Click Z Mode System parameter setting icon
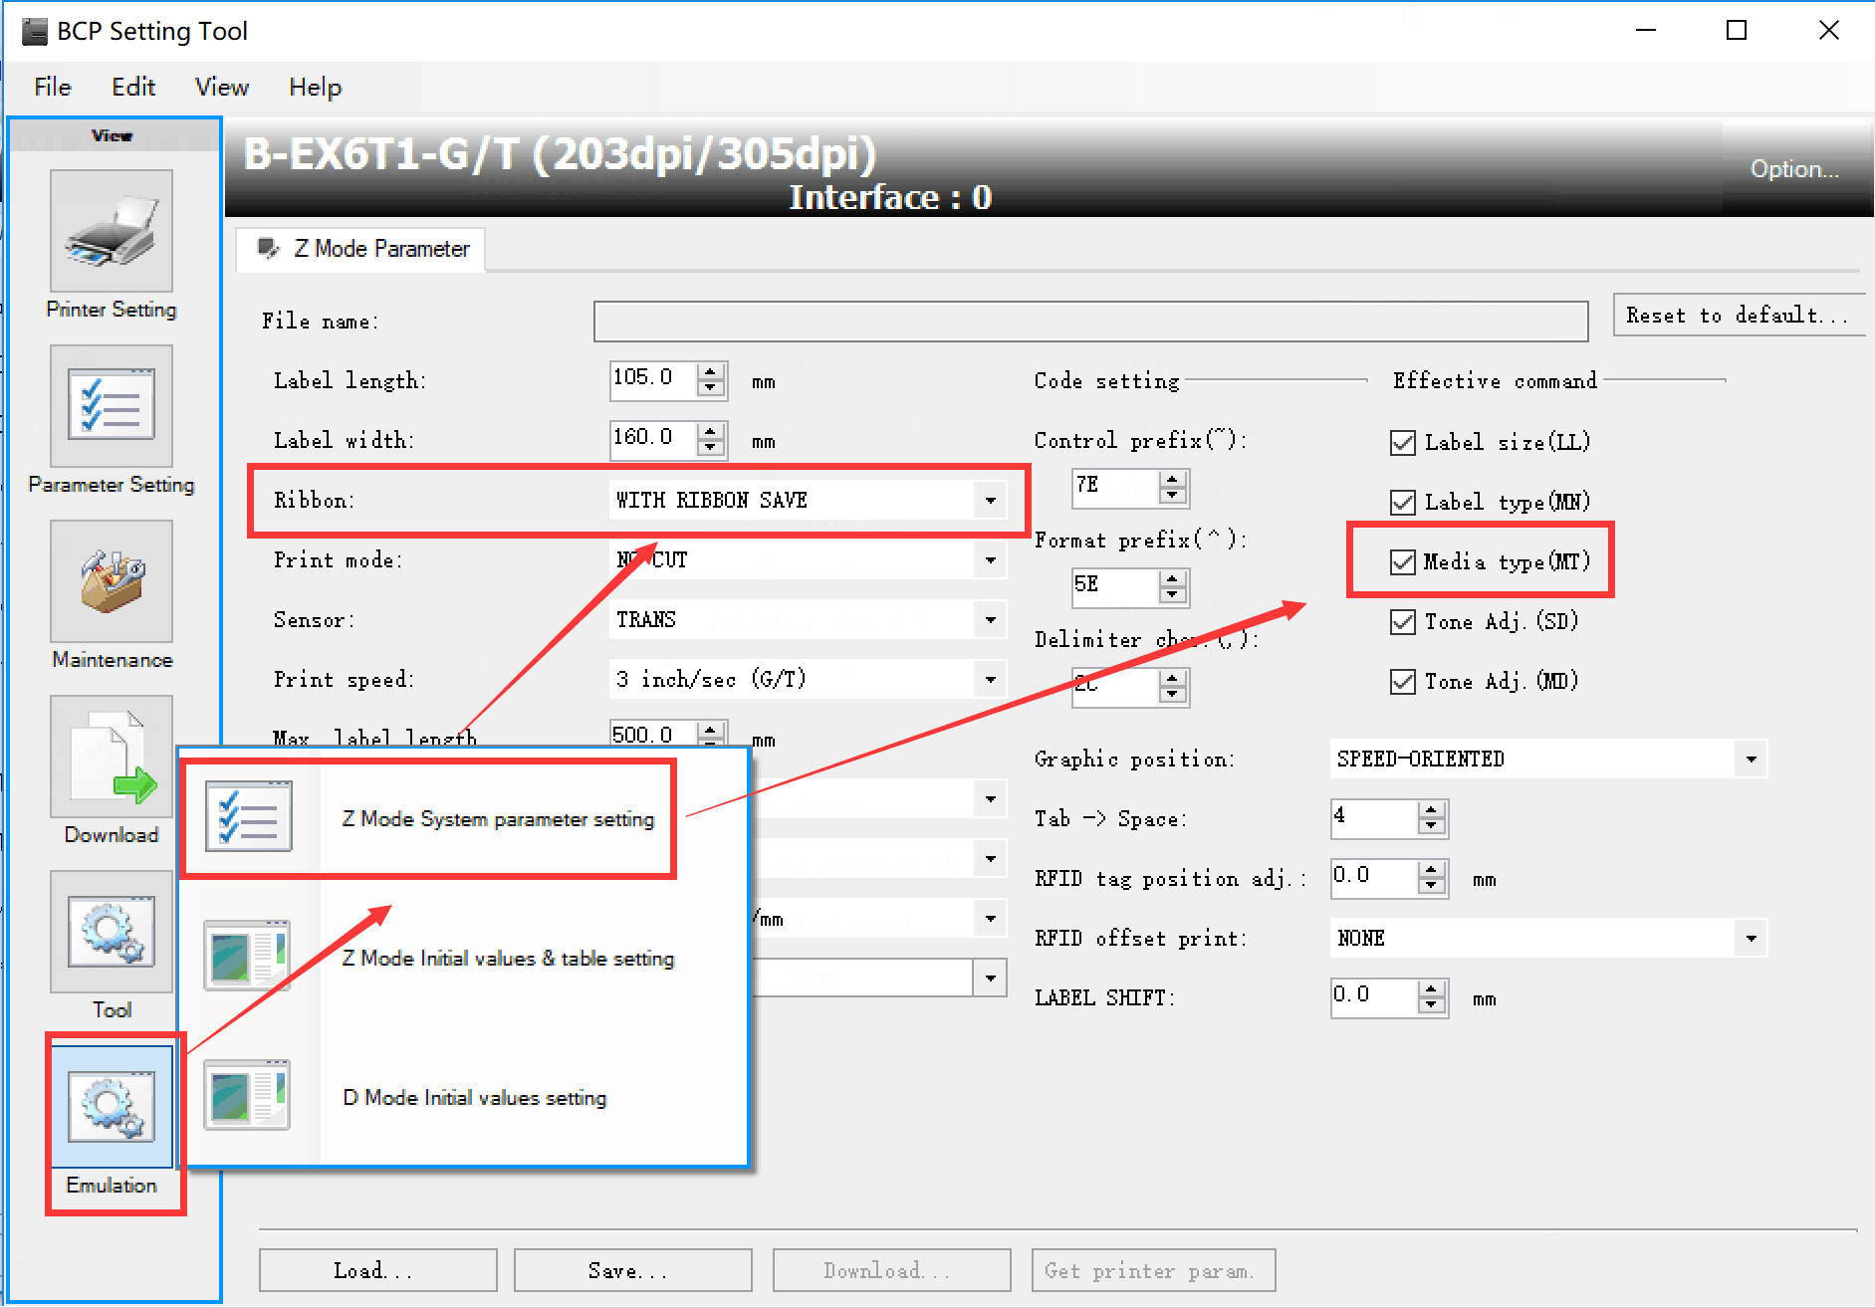 (248, 817)
